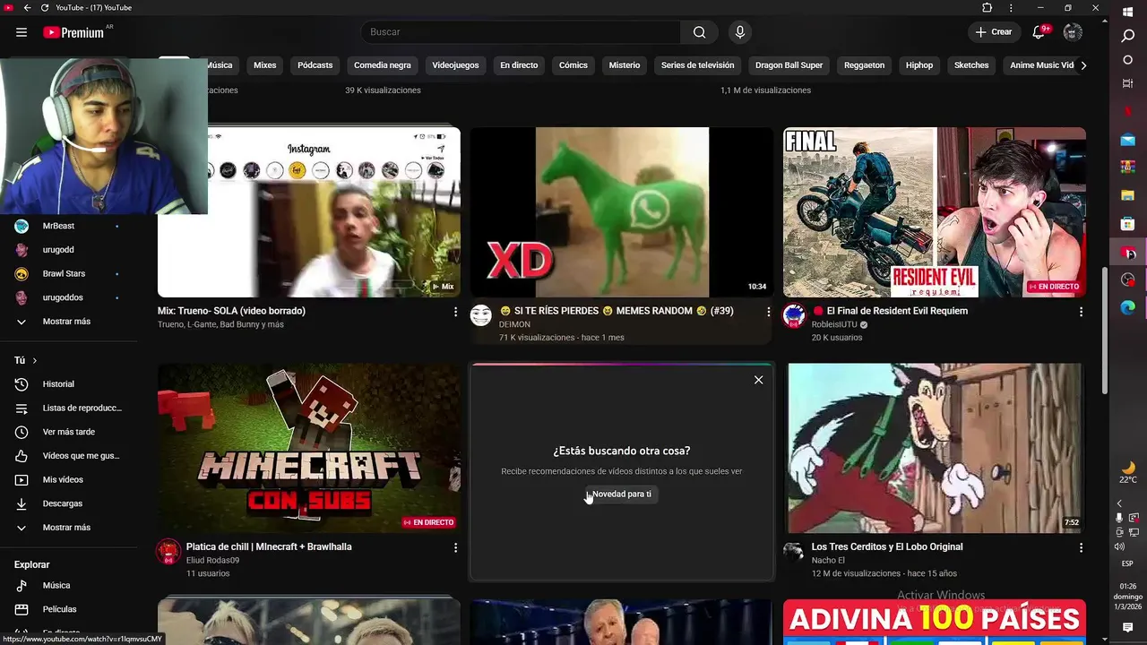Click the YouTube Premium logo

click(x=73, y=32)
